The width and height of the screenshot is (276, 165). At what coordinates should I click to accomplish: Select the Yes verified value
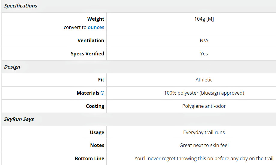(x=204, y=54)
